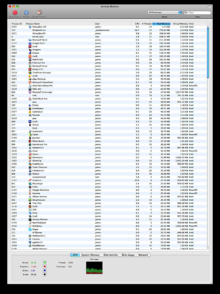Click the red % System color swatch

pos(44,266)
